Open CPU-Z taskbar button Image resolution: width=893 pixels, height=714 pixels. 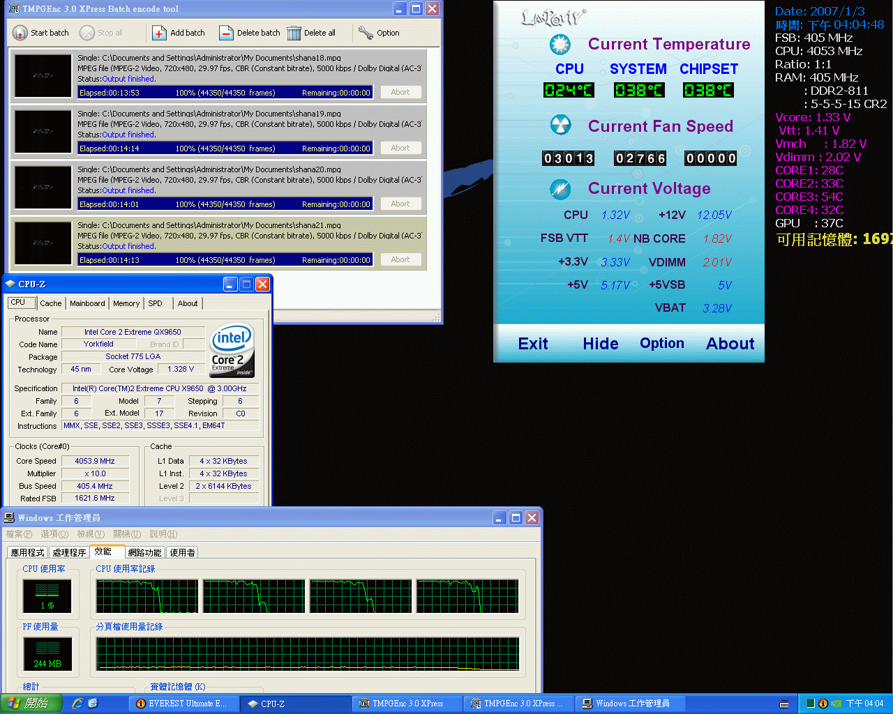296,704
